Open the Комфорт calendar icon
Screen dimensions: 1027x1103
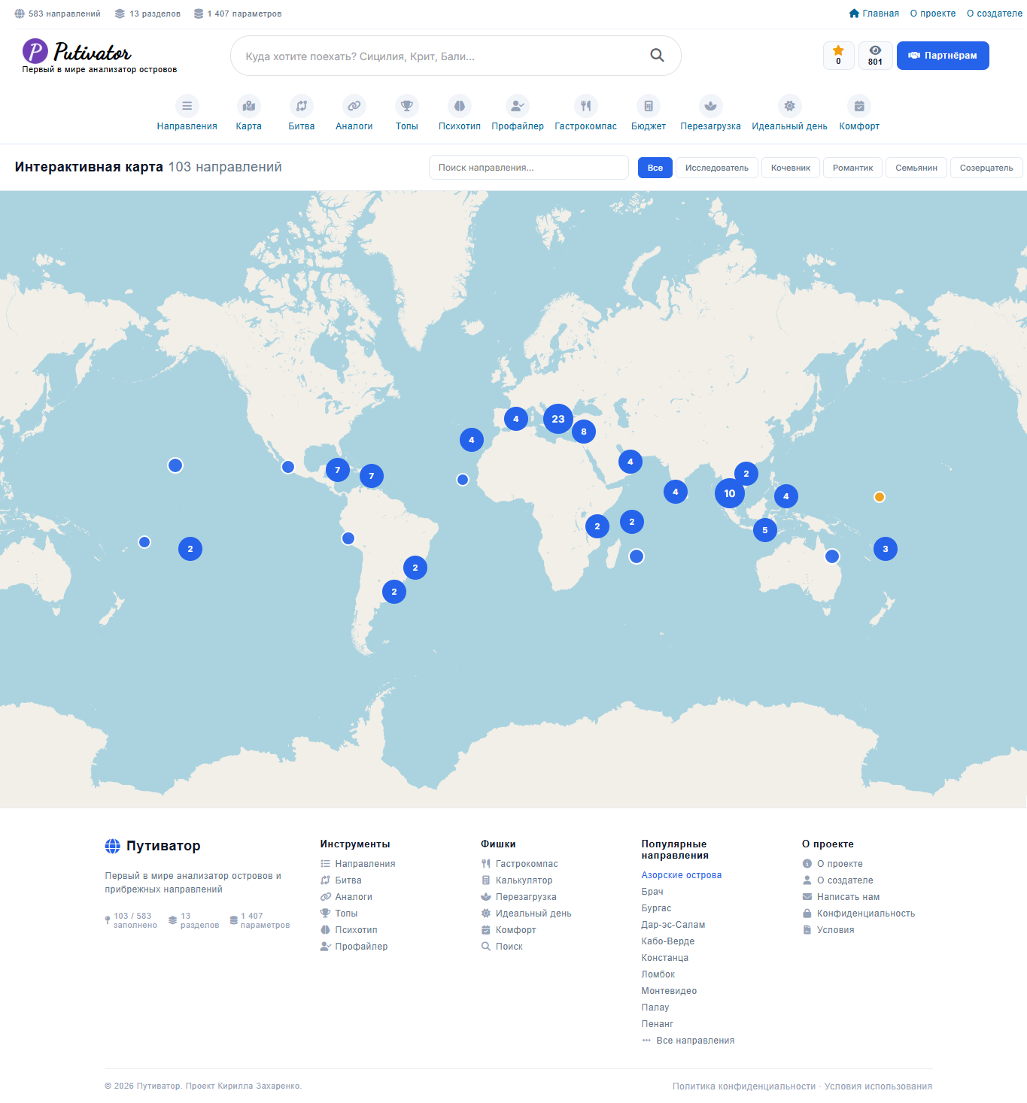[859, 106]
